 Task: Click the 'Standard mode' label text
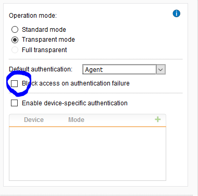(x=44, y=30)
